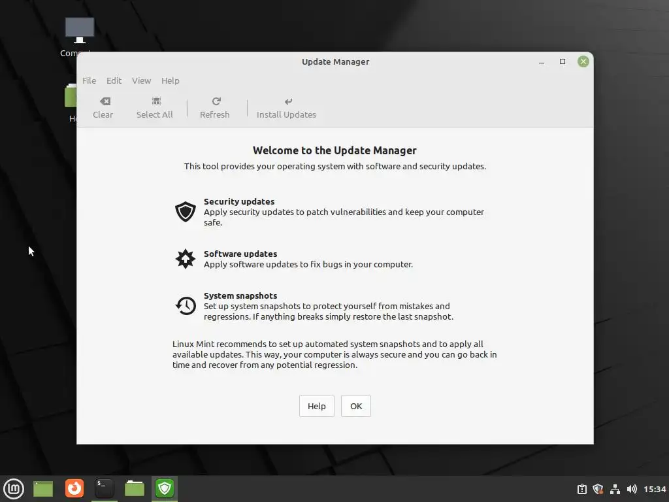Click Install Updates in the toolbar

pos(286,108)
